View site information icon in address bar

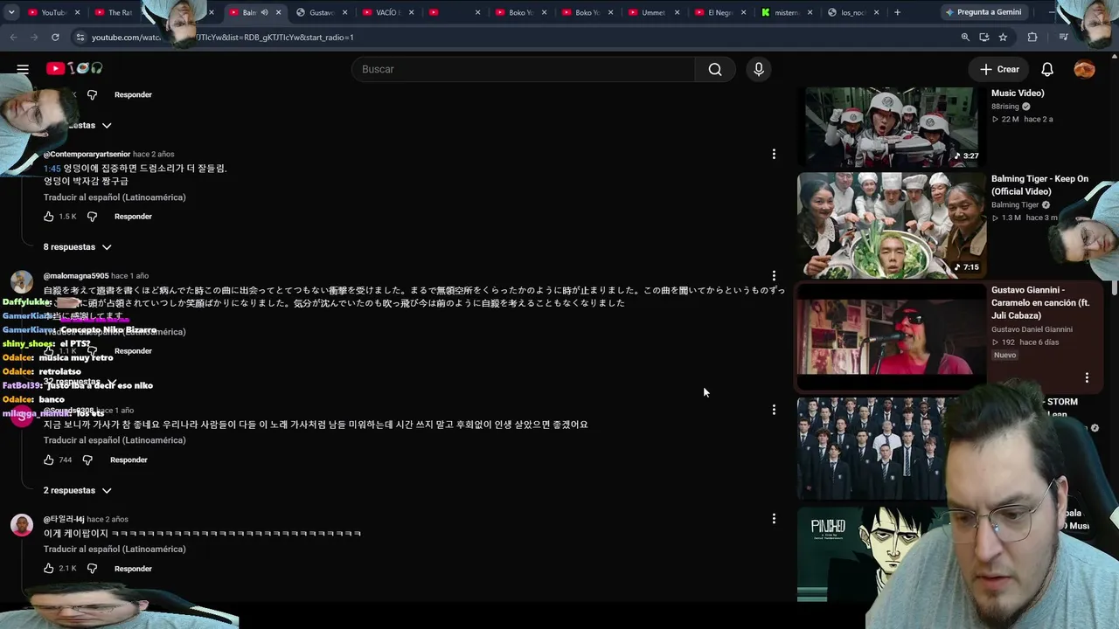click(x=80, y=38)
